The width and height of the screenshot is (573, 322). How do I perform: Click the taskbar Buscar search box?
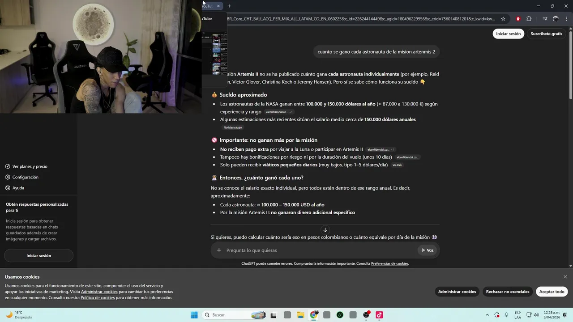235,315
